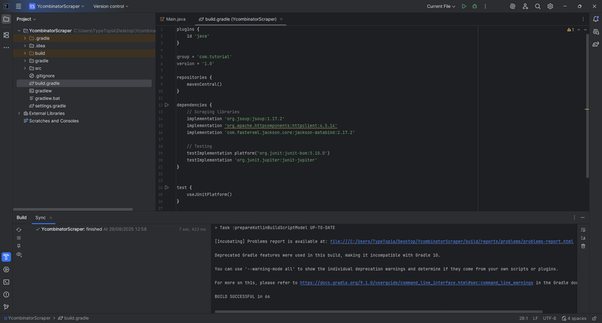Expand the src folder in project tree

[25, 68]
